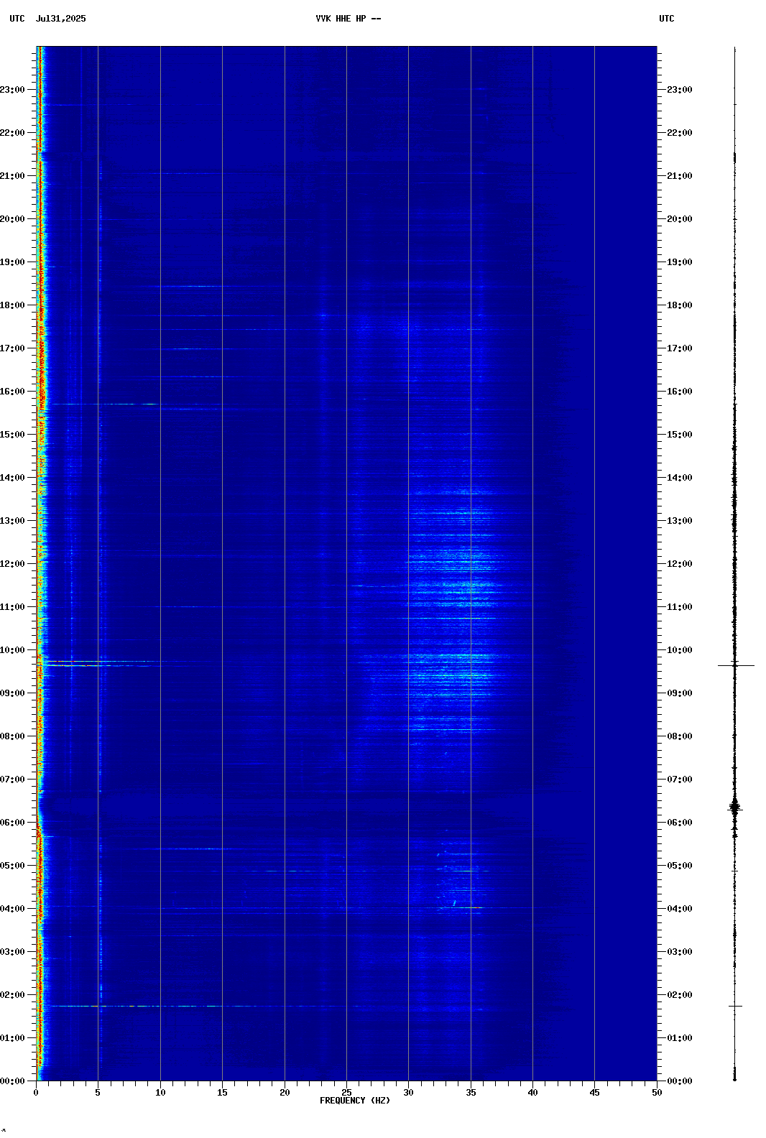Select the station title VVK HHE HP --
Viewport: 766px width, 1138px height.
click(349, 19)
